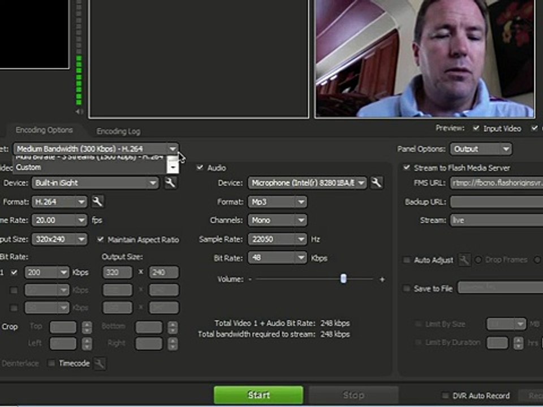Click plus icon to raise volume
Image resolution: width=543 pixels, height=407 pixels.
(382, 279)
